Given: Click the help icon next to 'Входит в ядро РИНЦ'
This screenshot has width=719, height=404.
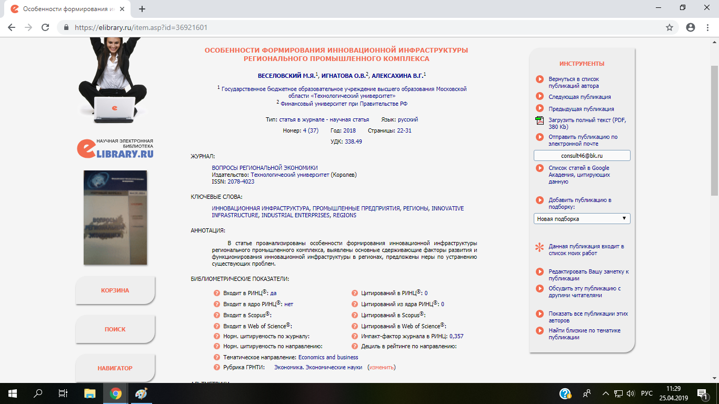Looking at the screenshot, I should [x=216, y=304].
